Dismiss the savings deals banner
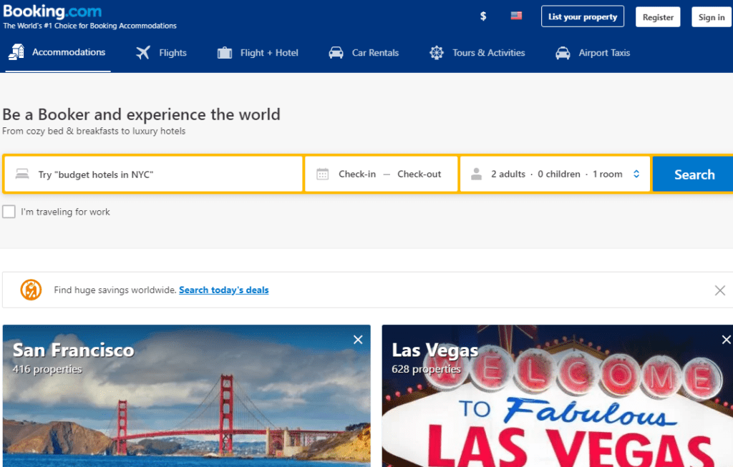 [720, 290]
